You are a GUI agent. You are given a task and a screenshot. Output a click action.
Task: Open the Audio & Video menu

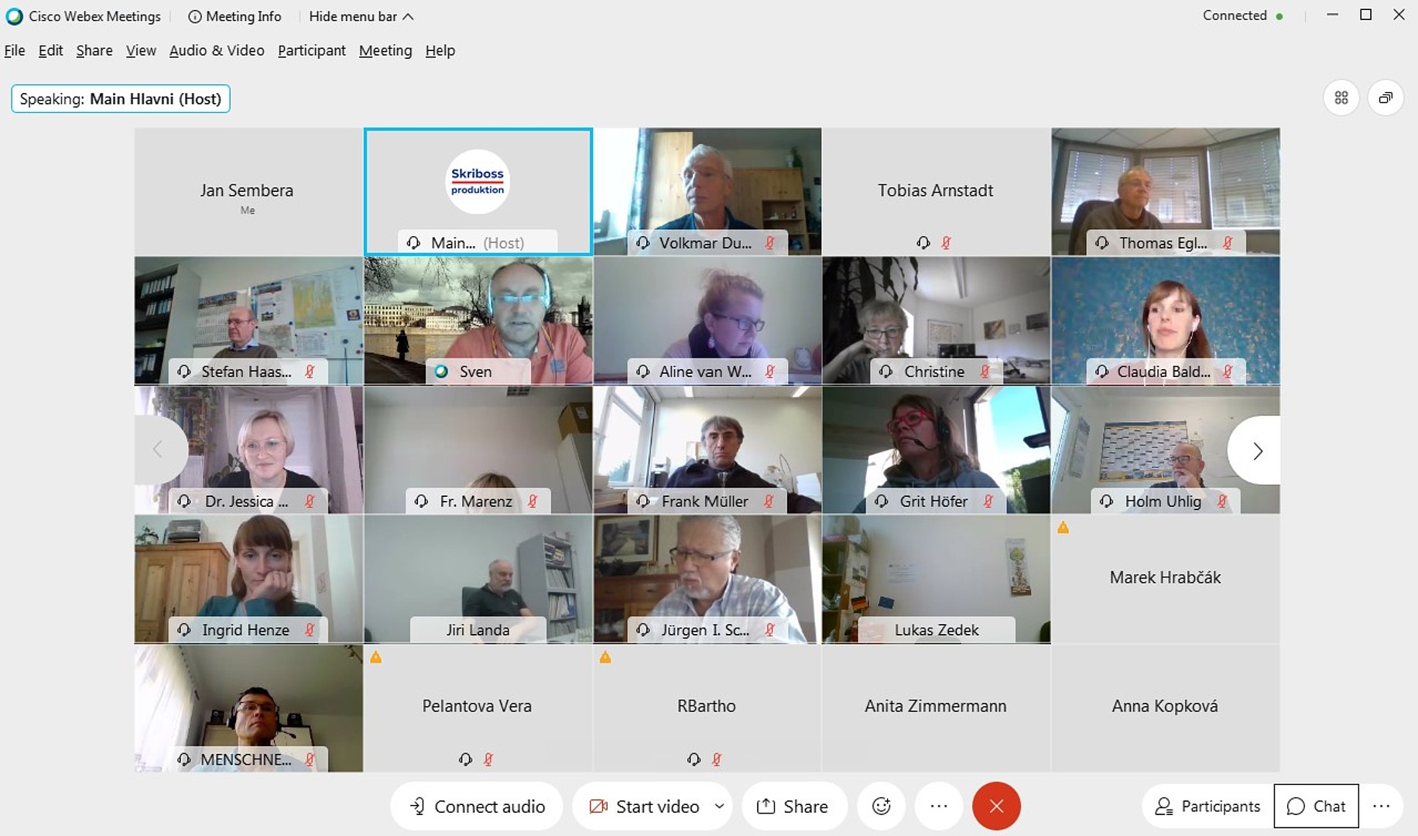coord(217,50)
